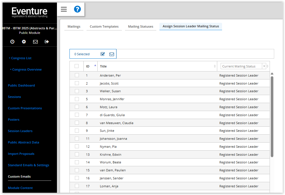Select the checkbox for Walker, Susan
Screen dimensions: 285x195
[77, 91]
